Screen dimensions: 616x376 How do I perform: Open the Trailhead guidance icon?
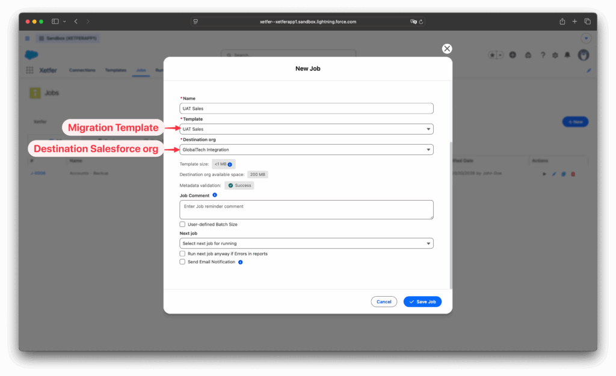coord(528,55)
